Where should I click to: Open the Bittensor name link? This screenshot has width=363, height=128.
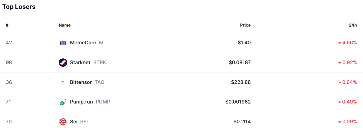tap(81, 82)
